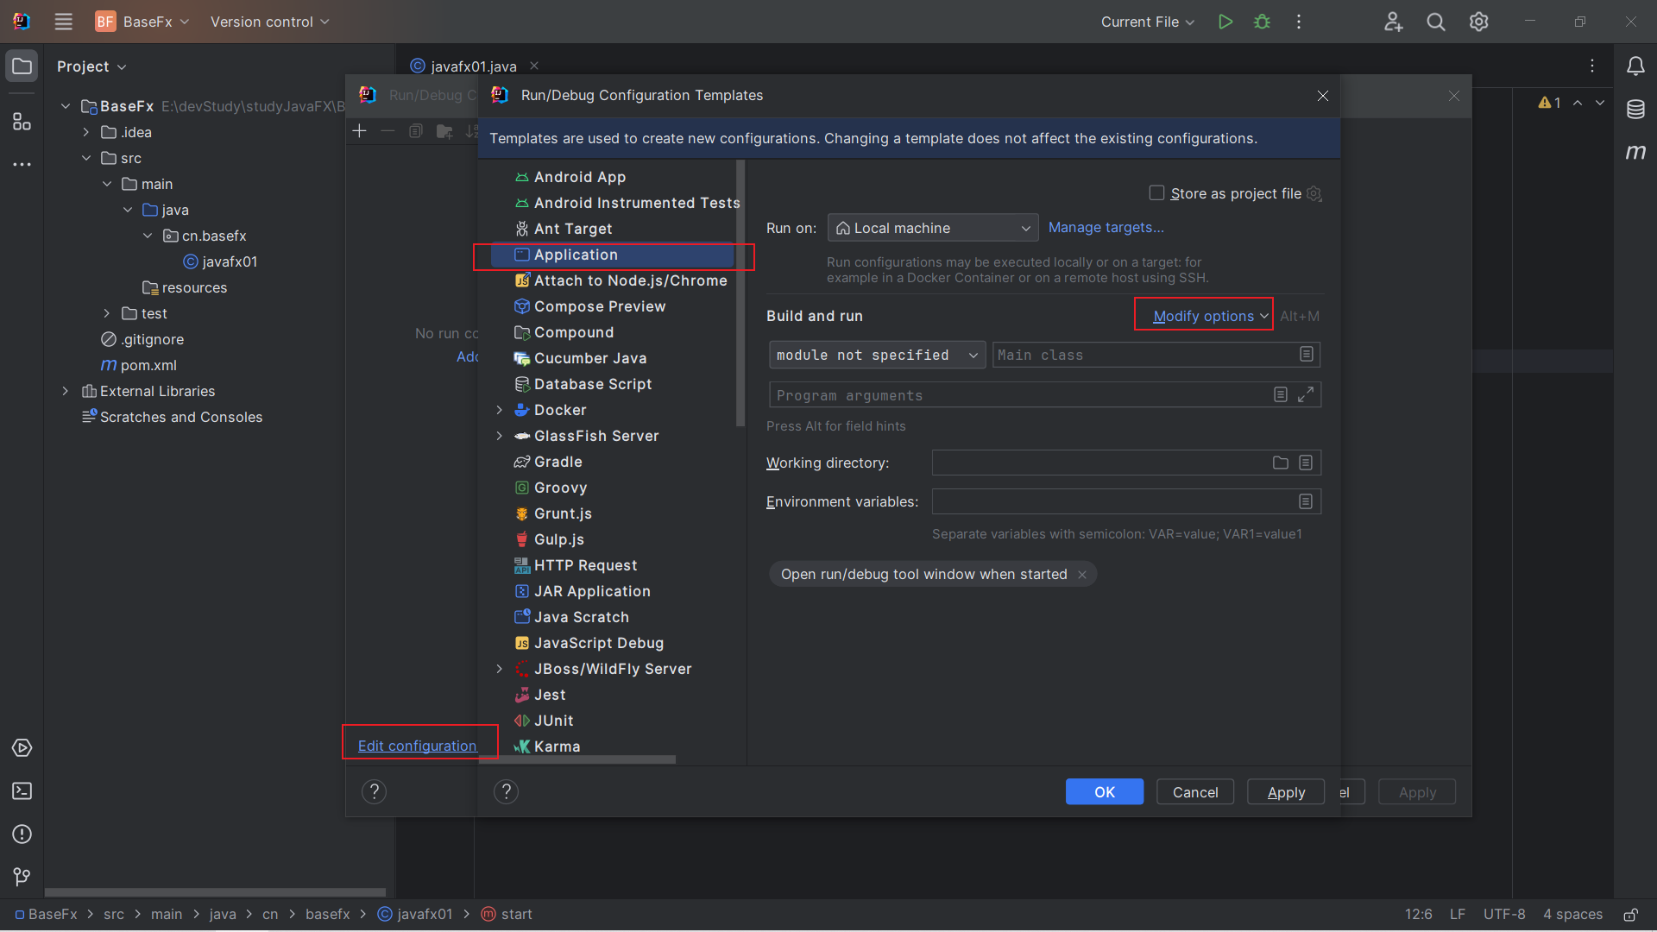This screenshot has height=932, width=1657.
Task: Open the module not specified dropdown
Action: [877, 355]
